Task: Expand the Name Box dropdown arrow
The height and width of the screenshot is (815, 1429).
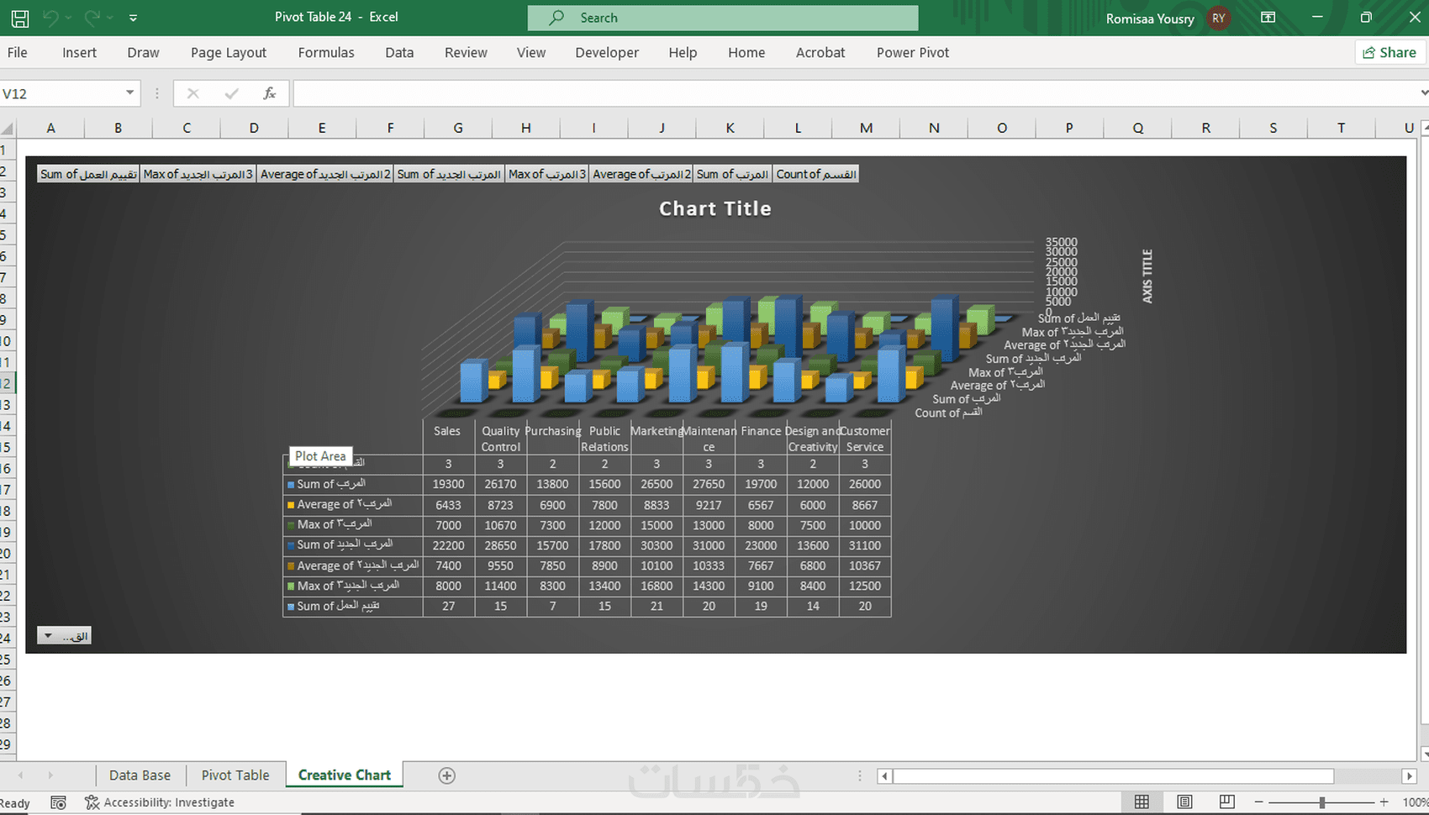Action: pos(129,93)
